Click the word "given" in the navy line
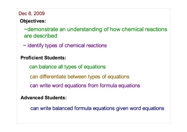Screen dimensions: 187x132 tap(122, 108)
